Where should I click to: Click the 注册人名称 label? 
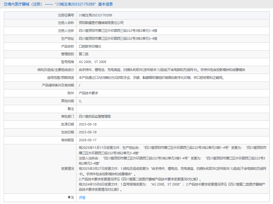(x=66, y=23)
